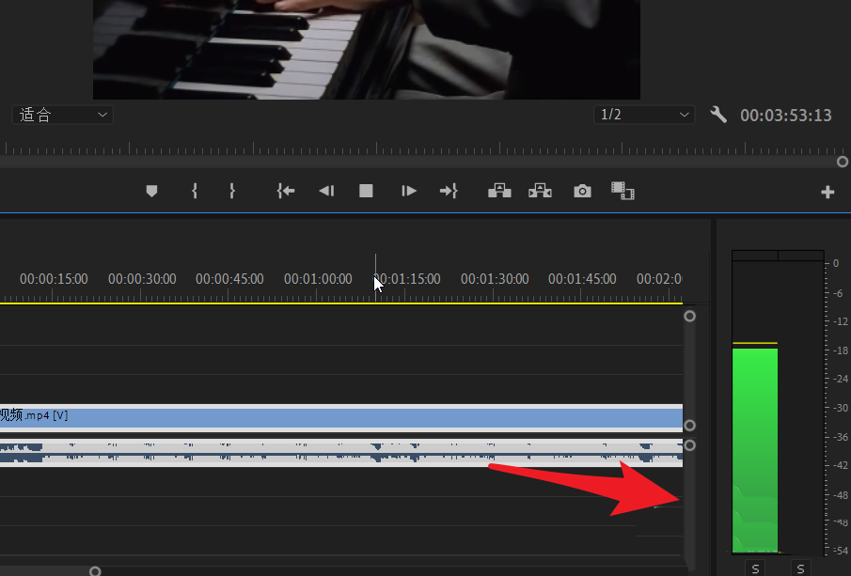The height and width of the screenshot is (576, 851).
Task: Step forward one frame
Action: [x=409, y=191]
